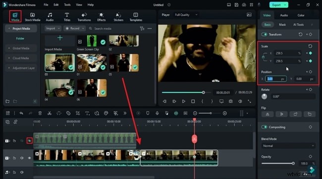Open the Import dropdown
Image resolution: width=322 pixels, height=179 pixels.
point(53,29)
